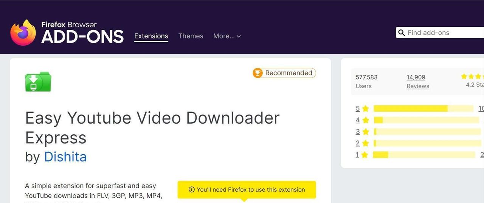
Task: Click the Easy Youtube Video Downloader Express title
Action: click(152, 128)
